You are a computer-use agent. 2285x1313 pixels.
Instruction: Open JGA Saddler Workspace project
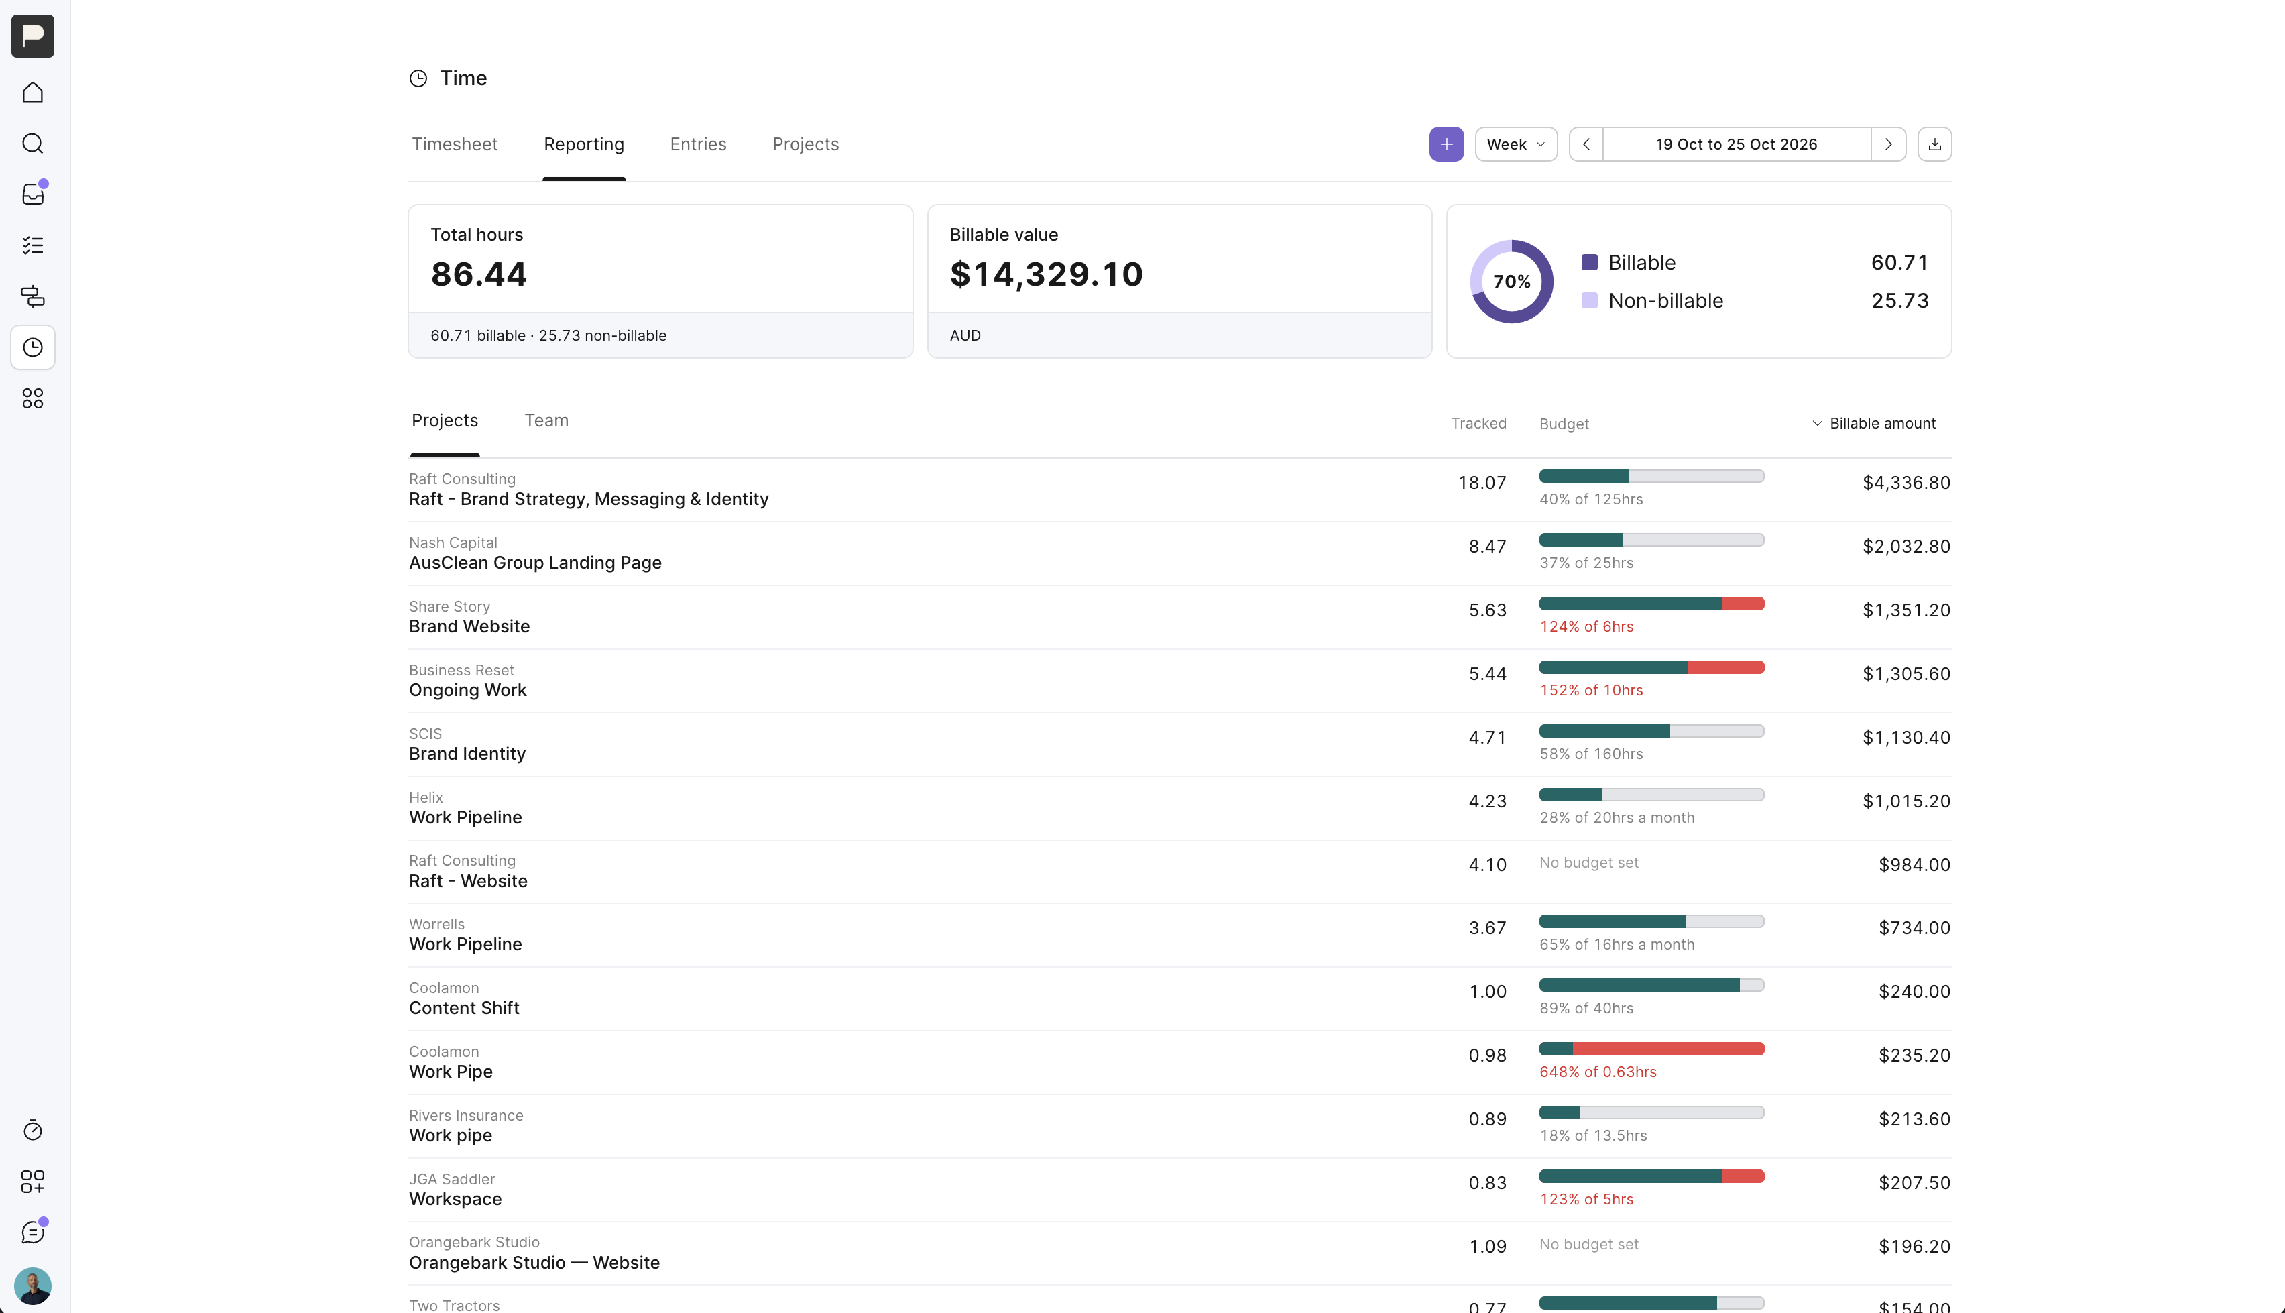455,1200
